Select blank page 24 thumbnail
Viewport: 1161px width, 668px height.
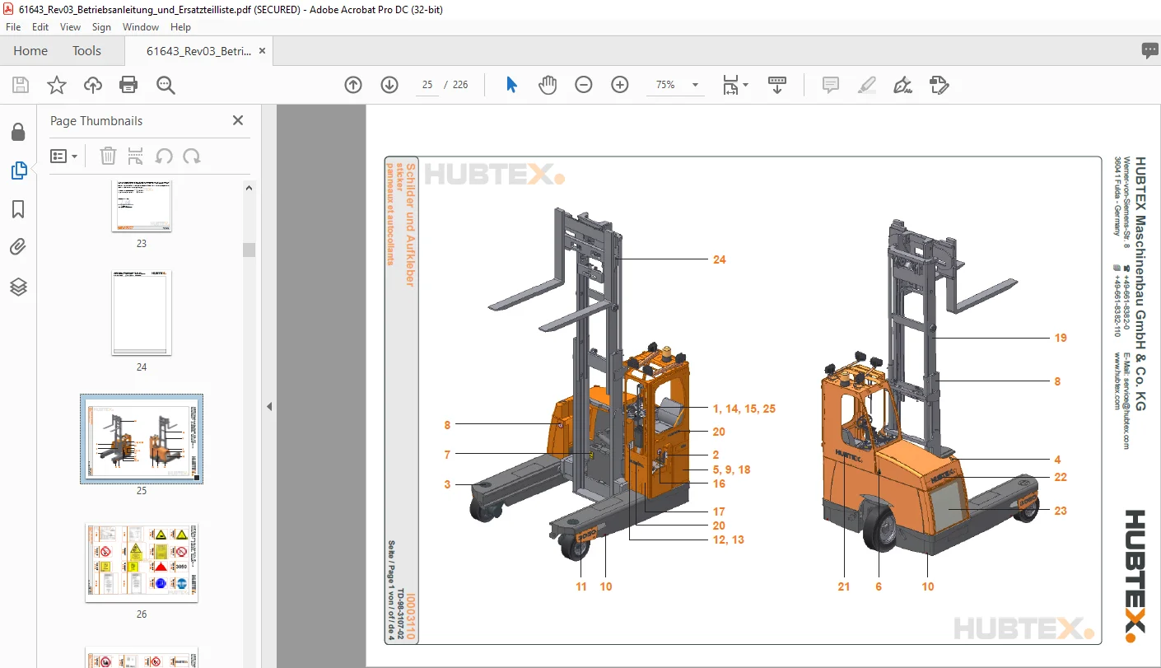pos(142,312)
